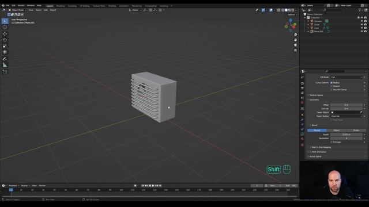The width and height of the screenshot is (369, 207).
Task: Open the Render properties tab
Action: click(302, 83)
